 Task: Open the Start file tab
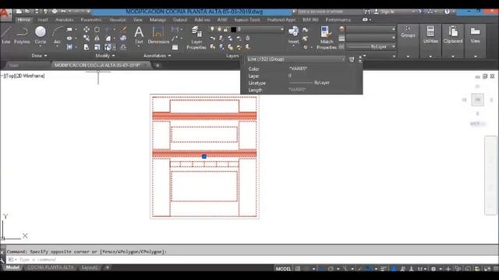click(x=14, y=65)
